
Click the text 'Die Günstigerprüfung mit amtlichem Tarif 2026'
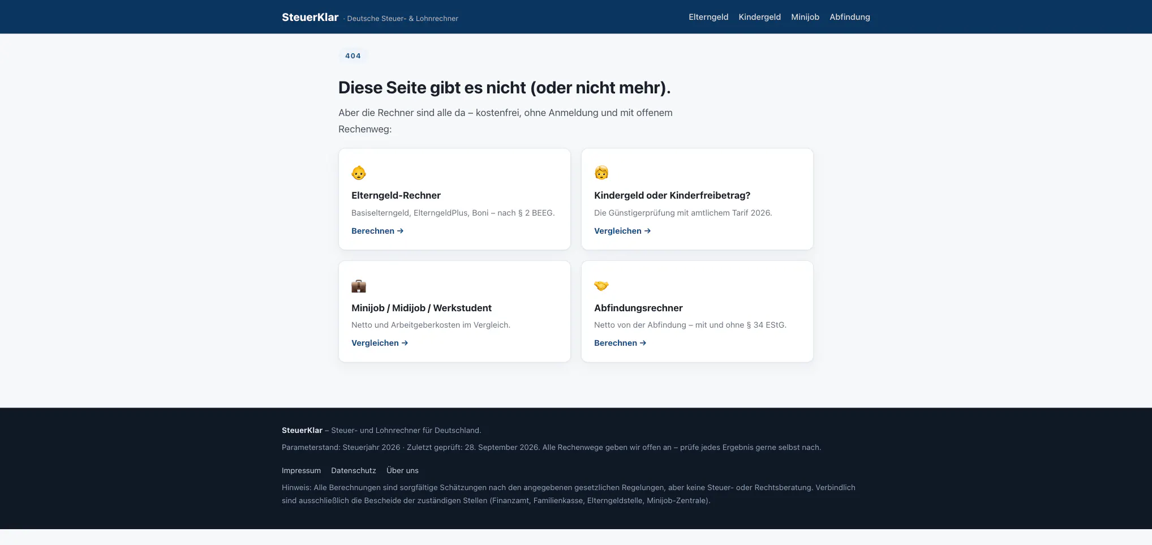coord(683,213)
